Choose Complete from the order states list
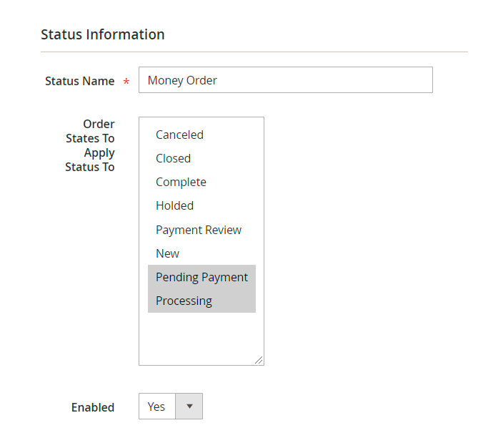 click(x=181, y=182)
